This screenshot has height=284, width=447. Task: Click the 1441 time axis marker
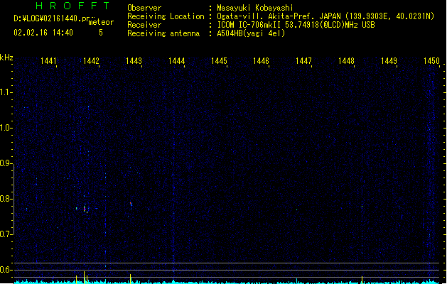click(48, 61)
